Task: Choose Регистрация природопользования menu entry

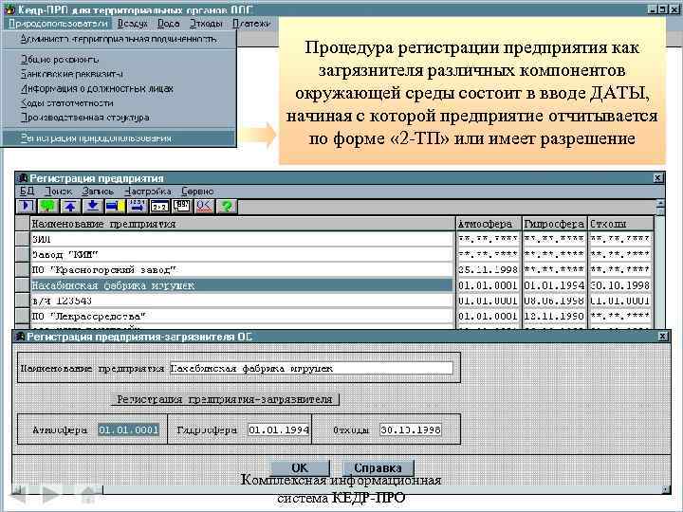Action: click(x=119, y=138)
